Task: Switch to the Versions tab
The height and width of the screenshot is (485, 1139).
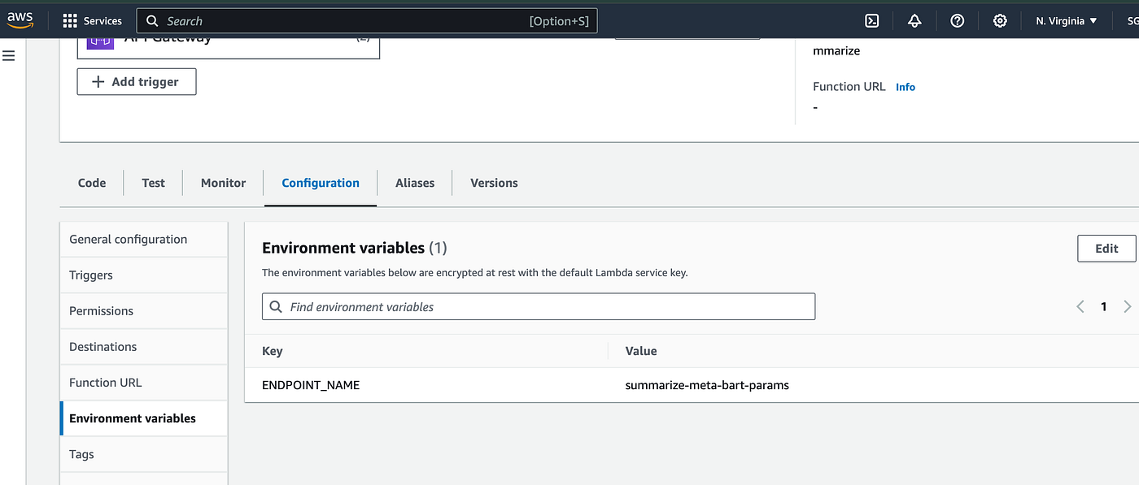Action: pyautogui.click(x=494, y=183)
